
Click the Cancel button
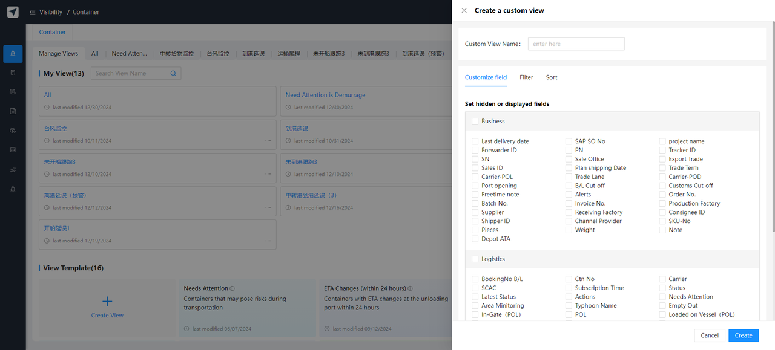(710, 335)
